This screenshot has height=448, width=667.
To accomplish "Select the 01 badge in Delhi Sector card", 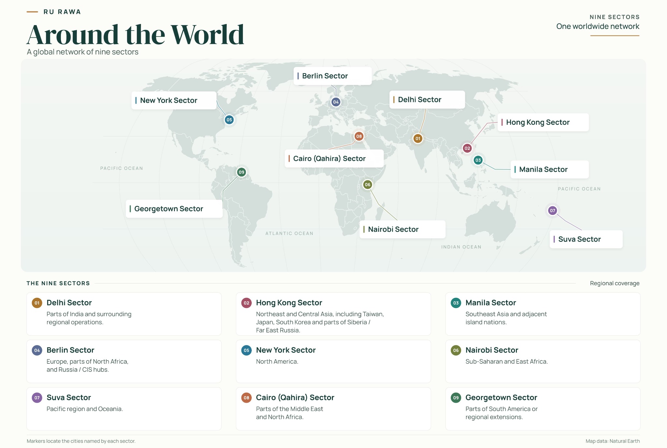I will click(x=37, y=303).
